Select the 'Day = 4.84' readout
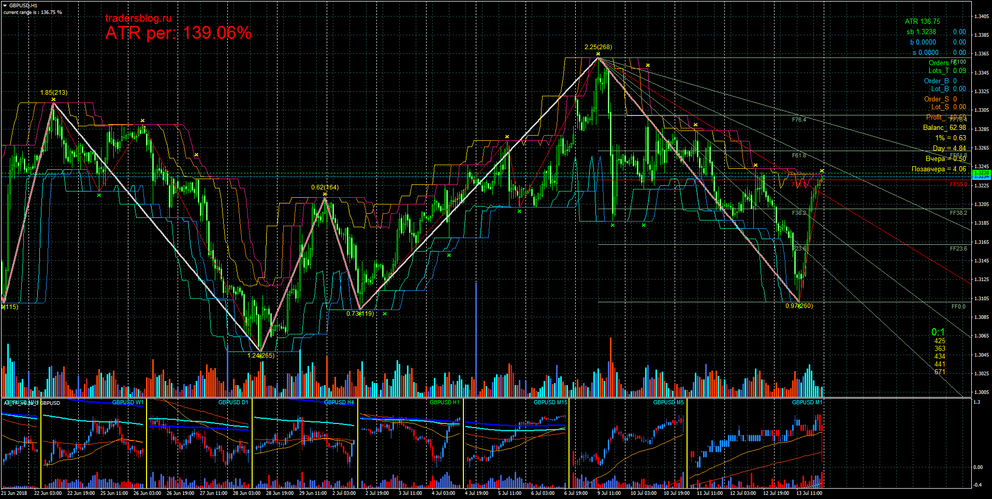992x499 pixels. [950, 148]
